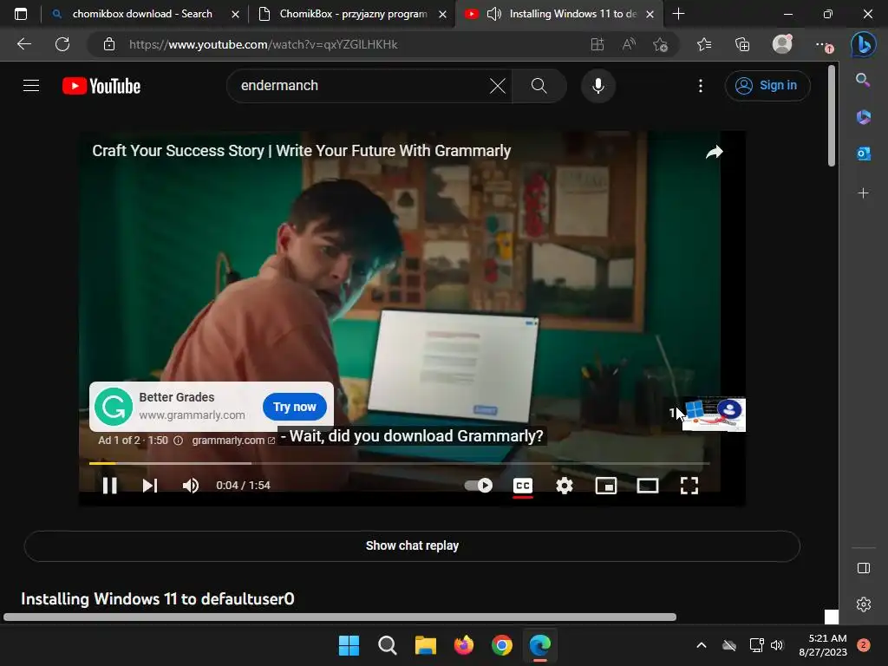
Task: Open the sidebar search tool
Action: pos(863,80)
